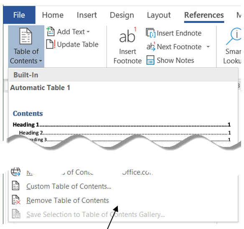This screenshot has height=229, width=244.
Task: Expand the Add Text dropdown arrow
Action: (x=88, y=32)
